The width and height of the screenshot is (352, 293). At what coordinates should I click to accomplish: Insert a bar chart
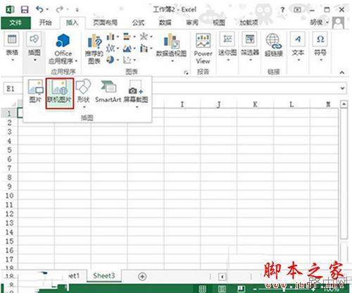pyautogui.click(x=130, y=37)
